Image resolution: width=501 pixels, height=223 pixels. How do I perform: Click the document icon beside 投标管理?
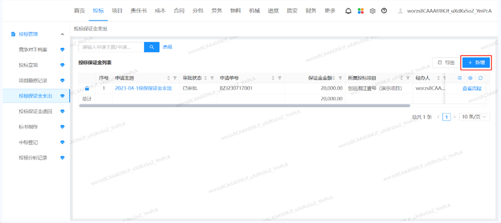click(x=13, y=34)
